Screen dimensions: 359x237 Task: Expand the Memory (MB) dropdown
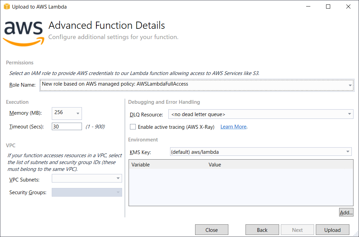[x=67, y=113]
